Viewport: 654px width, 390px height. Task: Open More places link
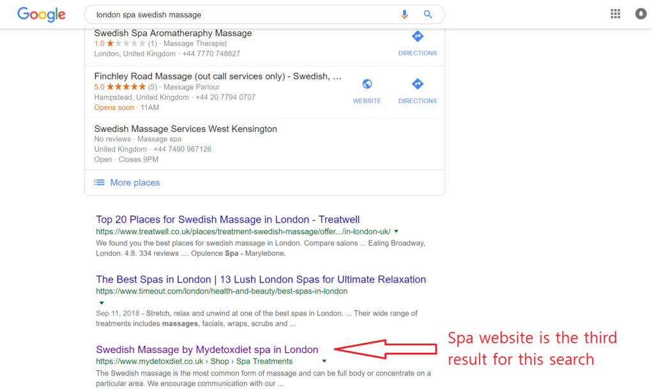[x=135, y=182]
